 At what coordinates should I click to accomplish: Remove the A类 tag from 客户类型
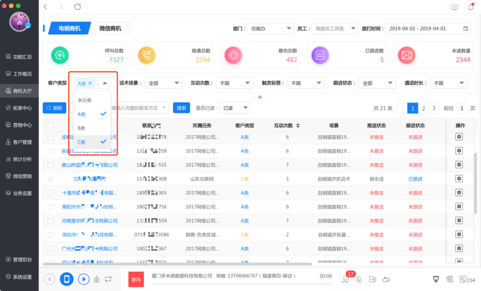point(90,83)
